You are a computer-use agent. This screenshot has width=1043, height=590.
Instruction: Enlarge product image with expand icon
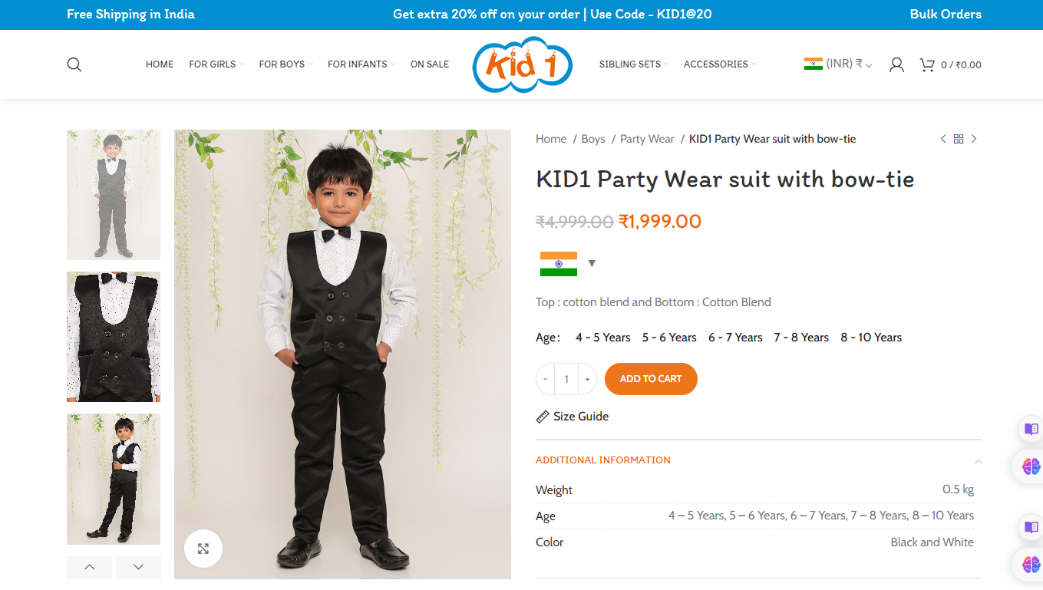[203, 549]
